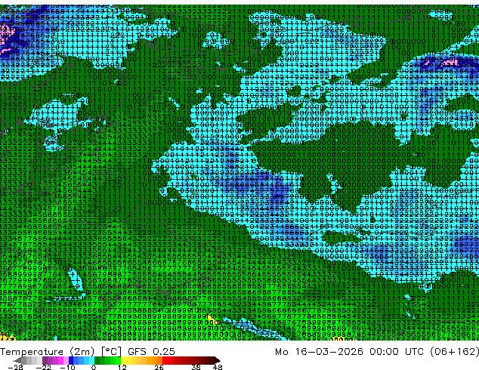Click the red segment of the temperature color bar
The image size is (479, 370).
click(x=165, y=360)
